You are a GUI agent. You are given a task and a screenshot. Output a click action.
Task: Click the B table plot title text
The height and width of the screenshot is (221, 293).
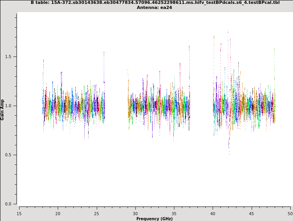154,2
